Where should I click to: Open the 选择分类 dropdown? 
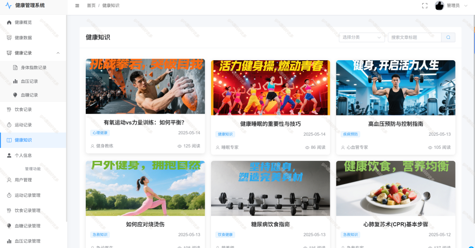(362, 37)
